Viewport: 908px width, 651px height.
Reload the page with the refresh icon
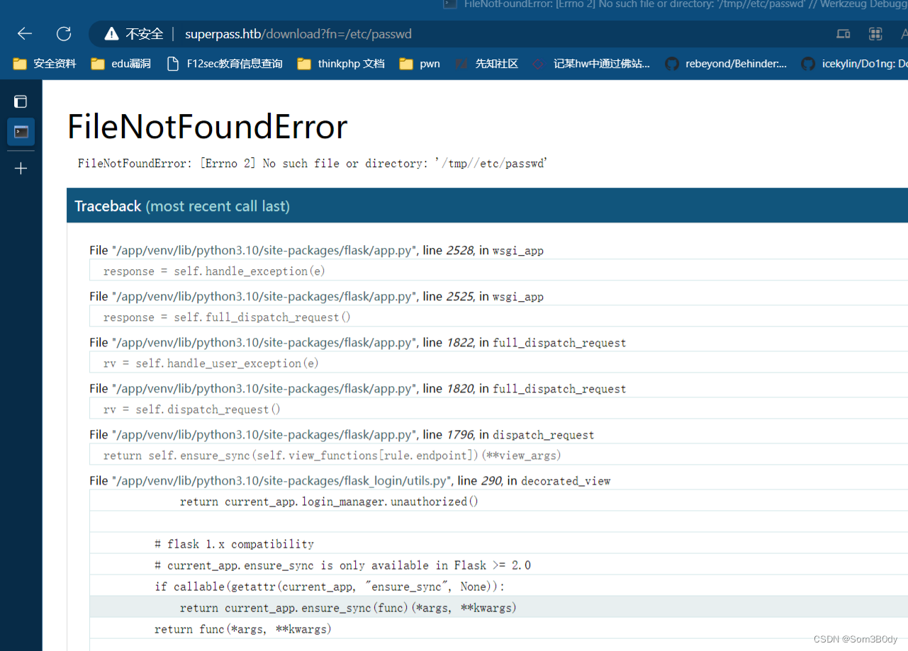point(64,33)
